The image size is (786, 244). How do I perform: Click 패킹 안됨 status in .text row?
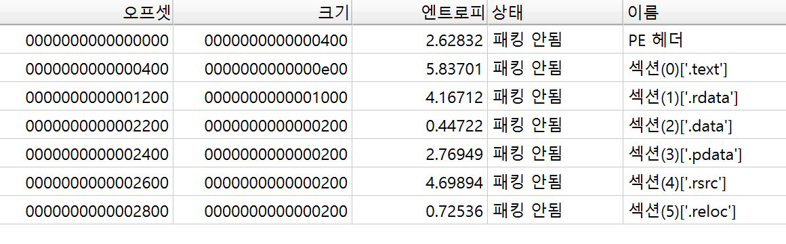527,68
